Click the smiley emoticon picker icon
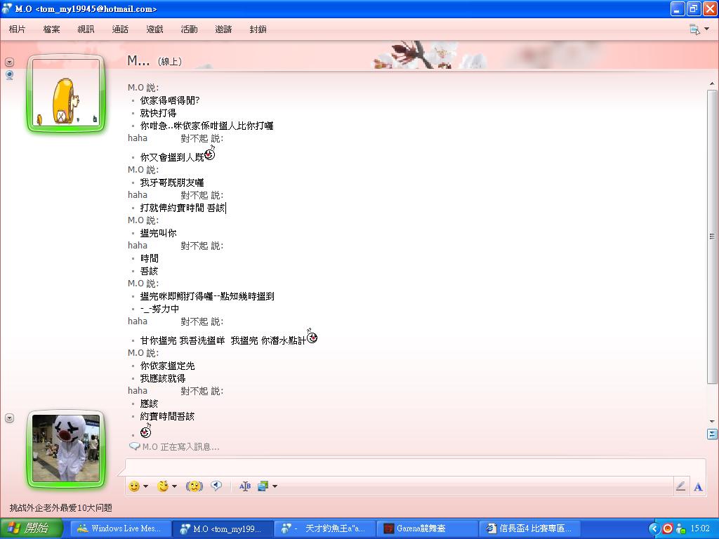Image resolution: width=719 pixels, height=539 pixels. point(134,486)
